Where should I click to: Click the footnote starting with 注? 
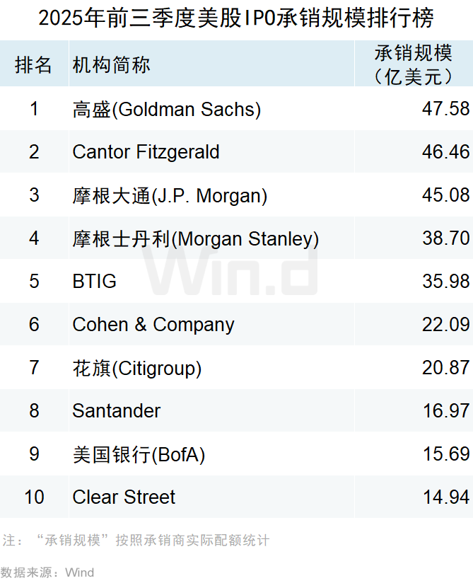[136, 541]
